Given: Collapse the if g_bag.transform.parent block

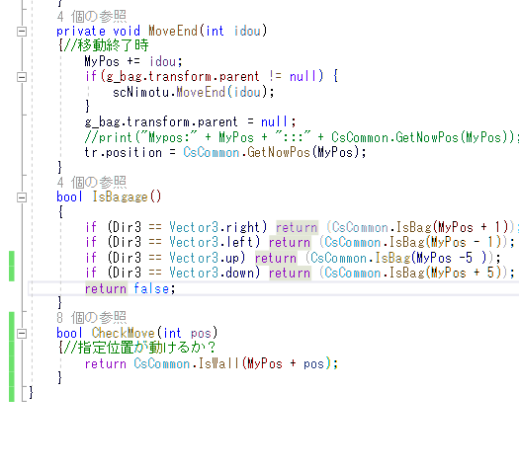Looking at the screenshot, I should click(22, 77).
